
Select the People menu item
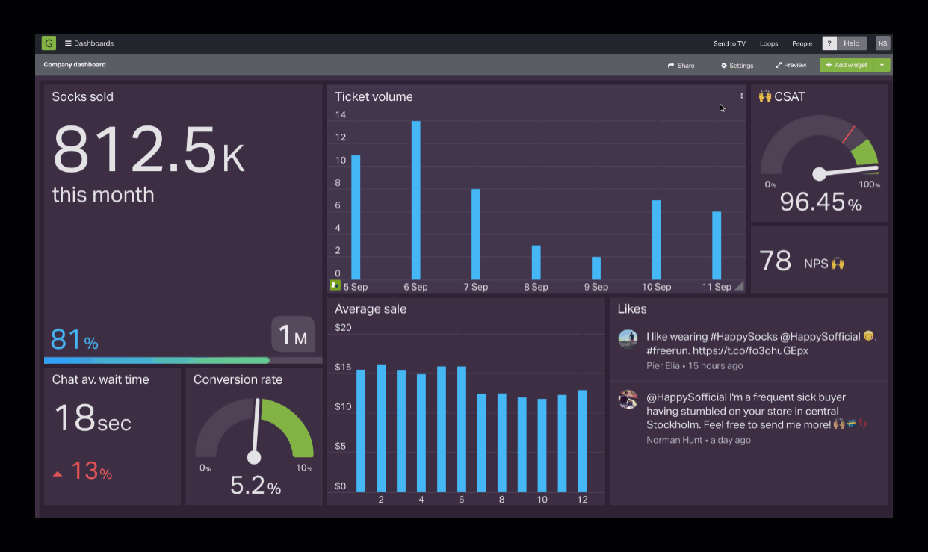point(802,43)
